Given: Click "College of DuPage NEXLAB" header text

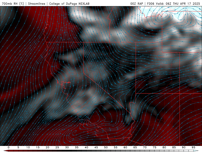Looking at the screenshot, I should (x=69, y=4).
